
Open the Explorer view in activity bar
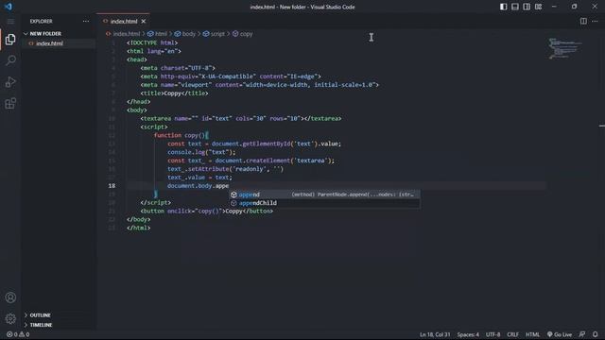click(10, 40)
